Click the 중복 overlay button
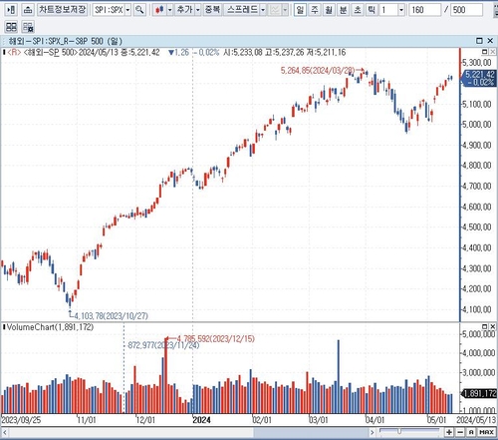Image resolution: width=498 pixels, height=440 pixels. [x=212, y=10]
